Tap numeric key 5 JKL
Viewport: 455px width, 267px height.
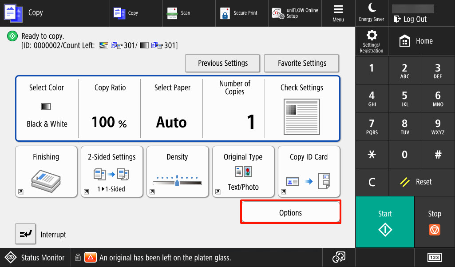(x=404, y=98)
